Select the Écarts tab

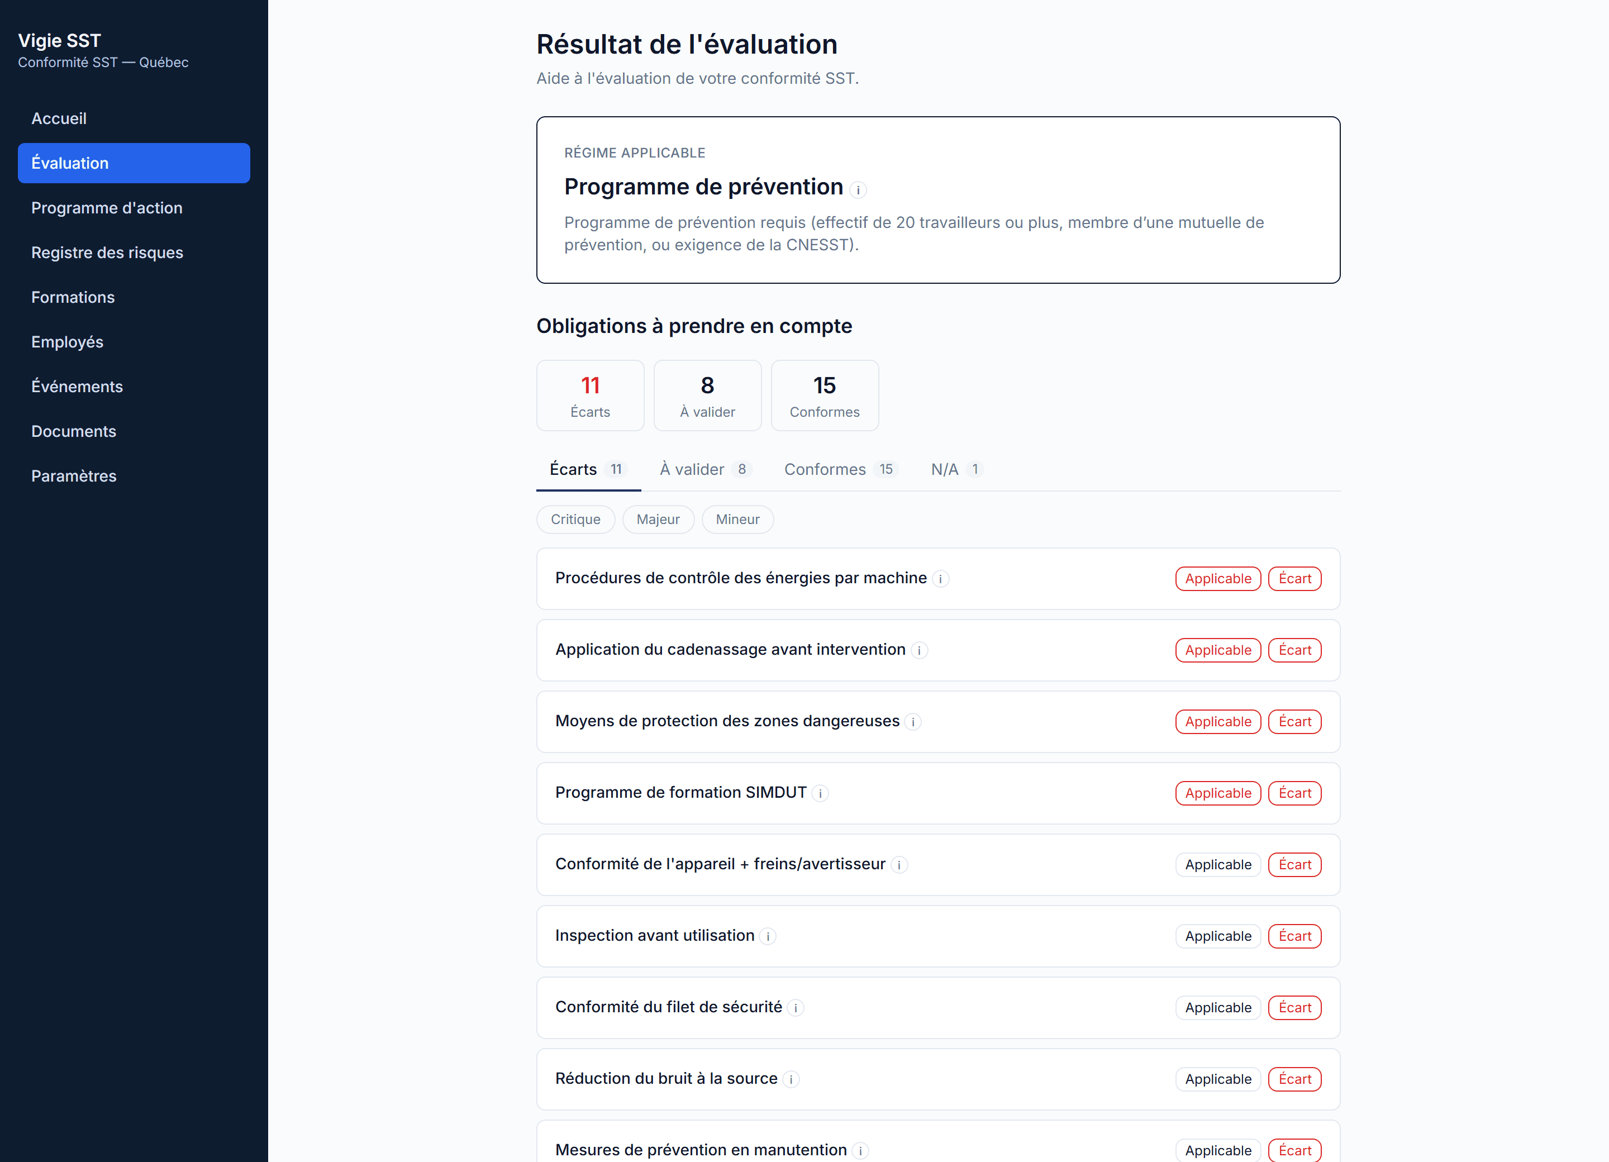pos(588,469)
